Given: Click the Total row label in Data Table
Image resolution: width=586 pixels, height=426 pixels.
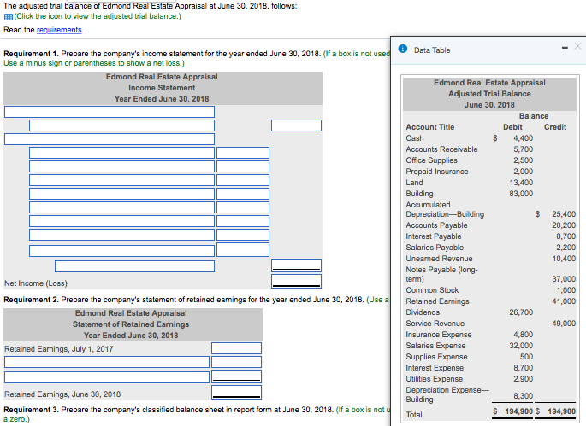Looking at the screenshot, I should 414,415.
